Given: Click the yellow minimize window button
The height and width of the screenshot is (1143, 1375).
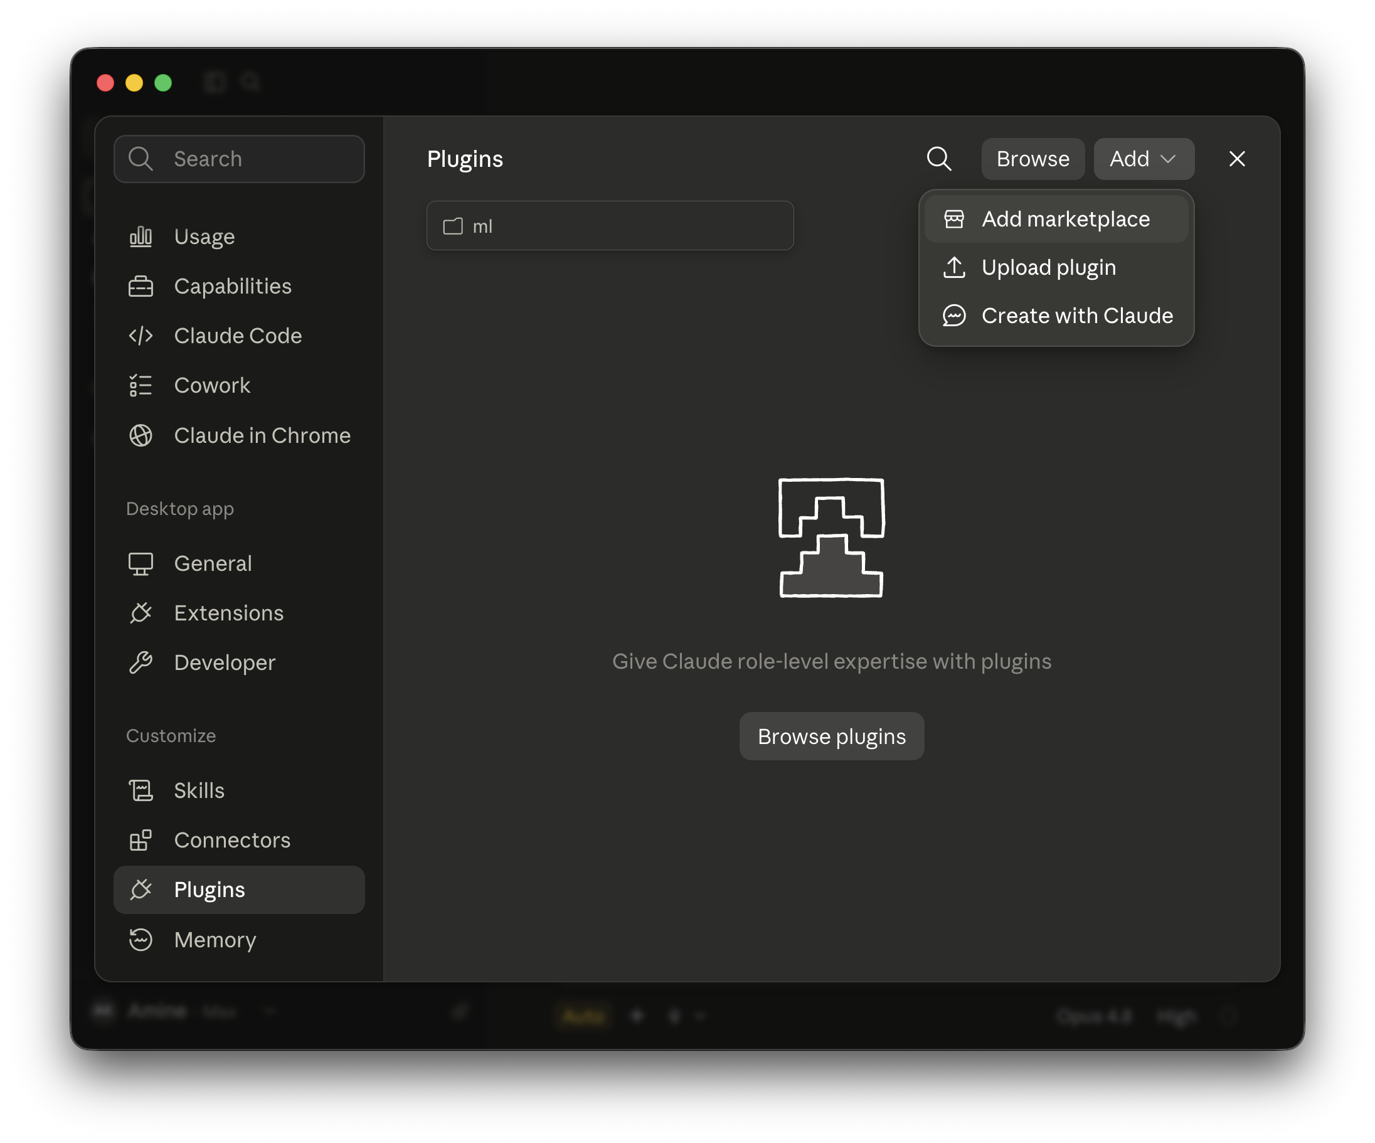Looking at the screenshot, I should pos(134,82).
